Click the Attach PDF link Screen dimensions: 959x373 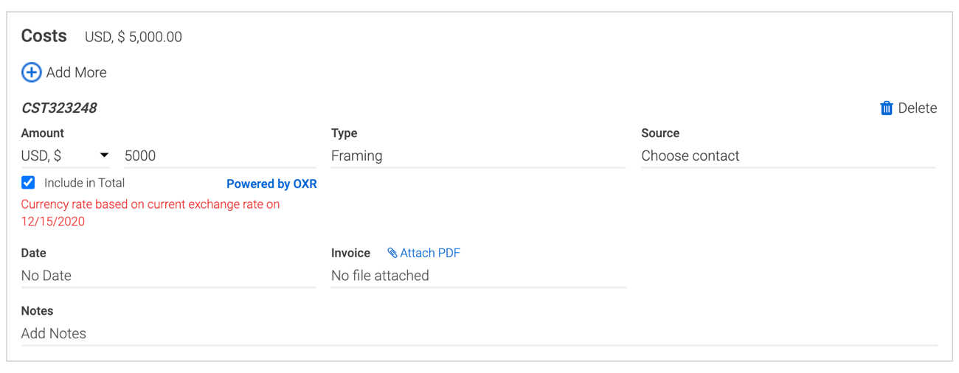point(430,253)
